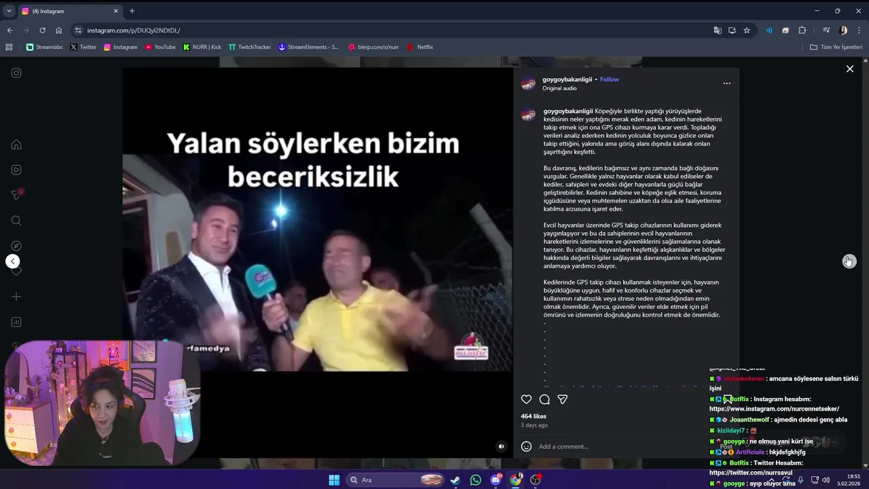Open the Chrome Extensions puzzle menu
Screen dimensions: 869x489
point(802,30)
